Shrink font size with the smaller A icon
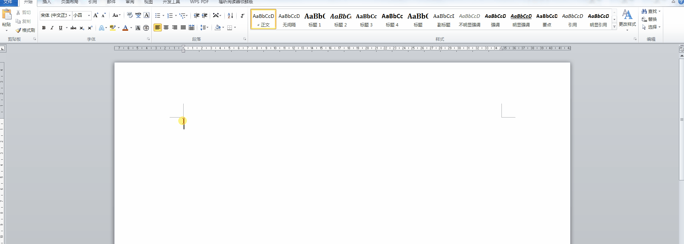This screenshot has height=244, width=684. 103,15
